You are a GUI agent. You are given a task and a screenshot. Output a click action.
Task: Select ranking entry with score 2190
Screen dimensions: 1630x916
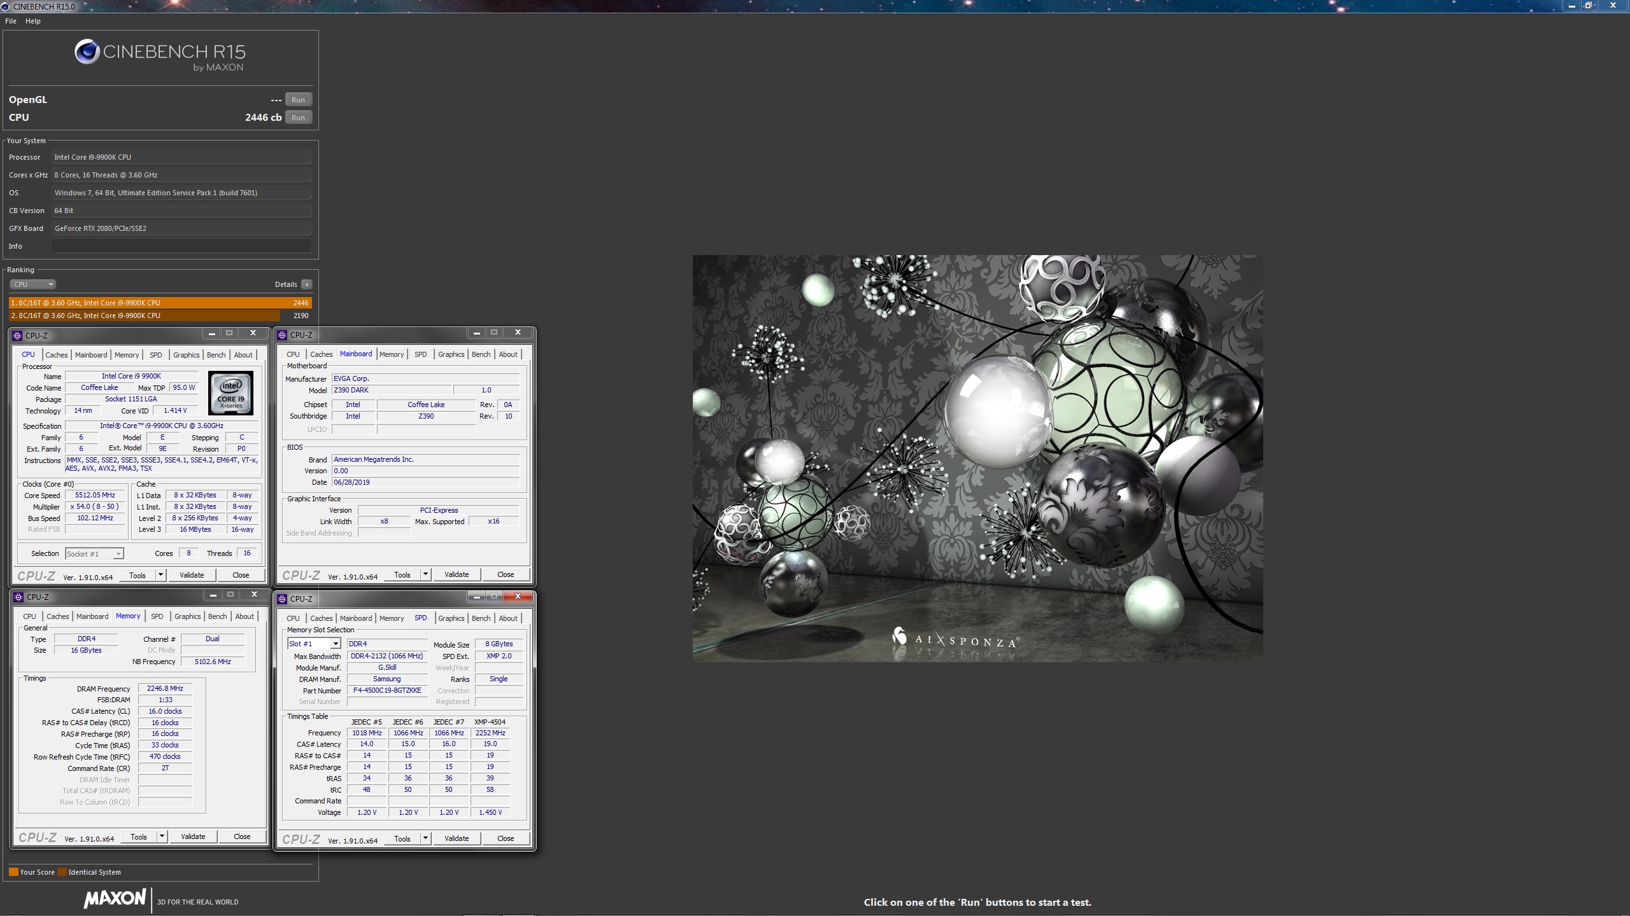coord(160,316)
